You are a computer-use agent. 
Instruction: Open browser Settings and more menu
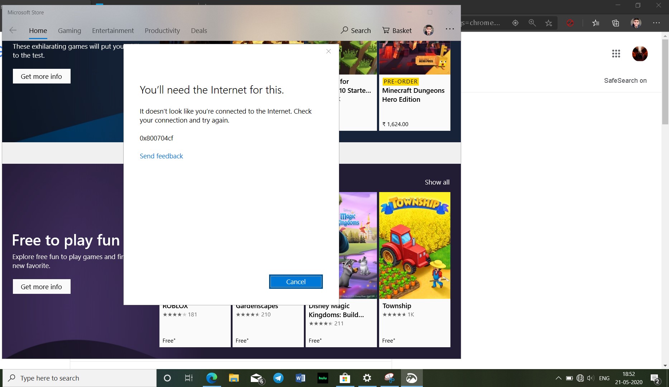[x=656, y=23]
